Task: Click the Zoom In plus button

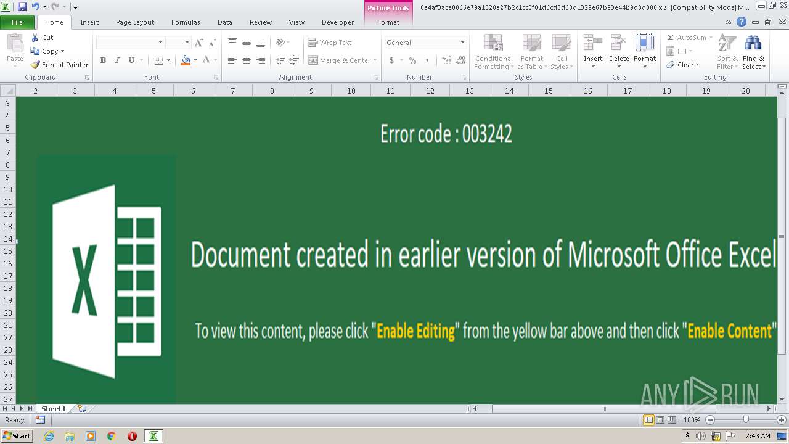Action: (782, 420)
